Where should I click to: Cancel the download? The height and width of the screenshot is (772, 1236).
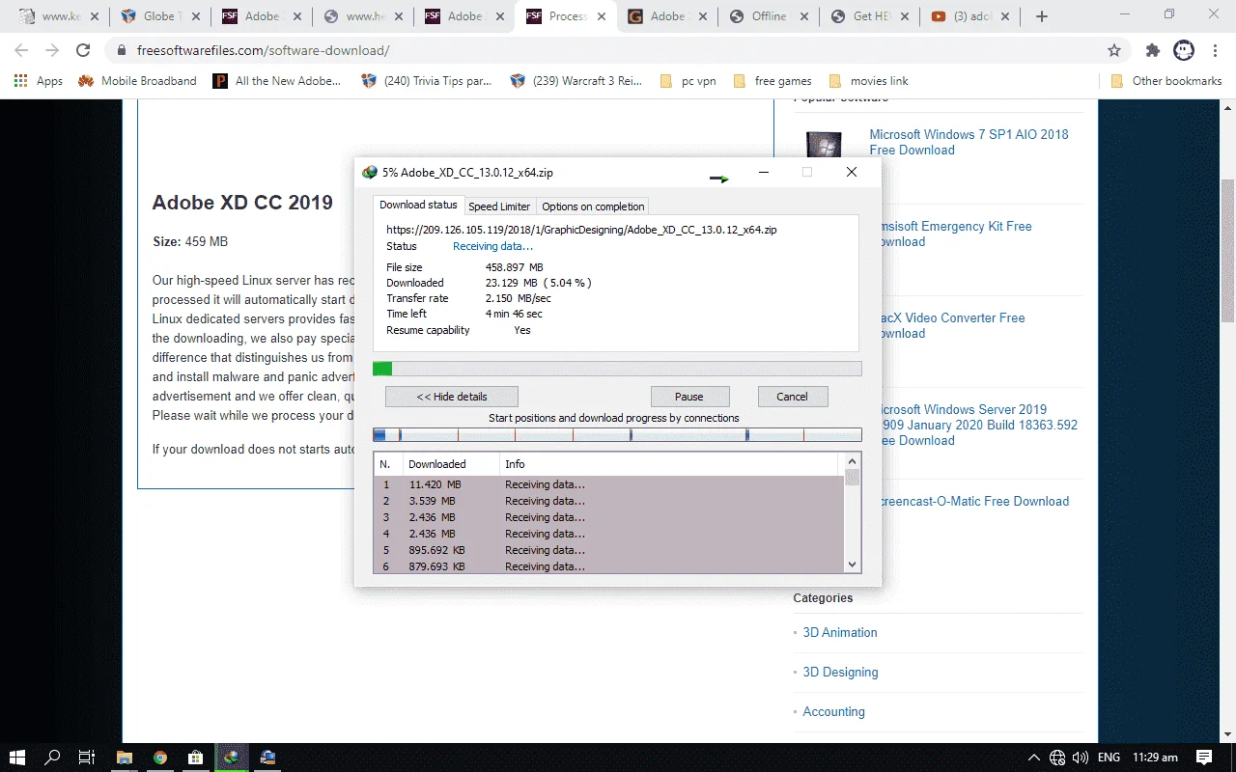coord(792,397)
